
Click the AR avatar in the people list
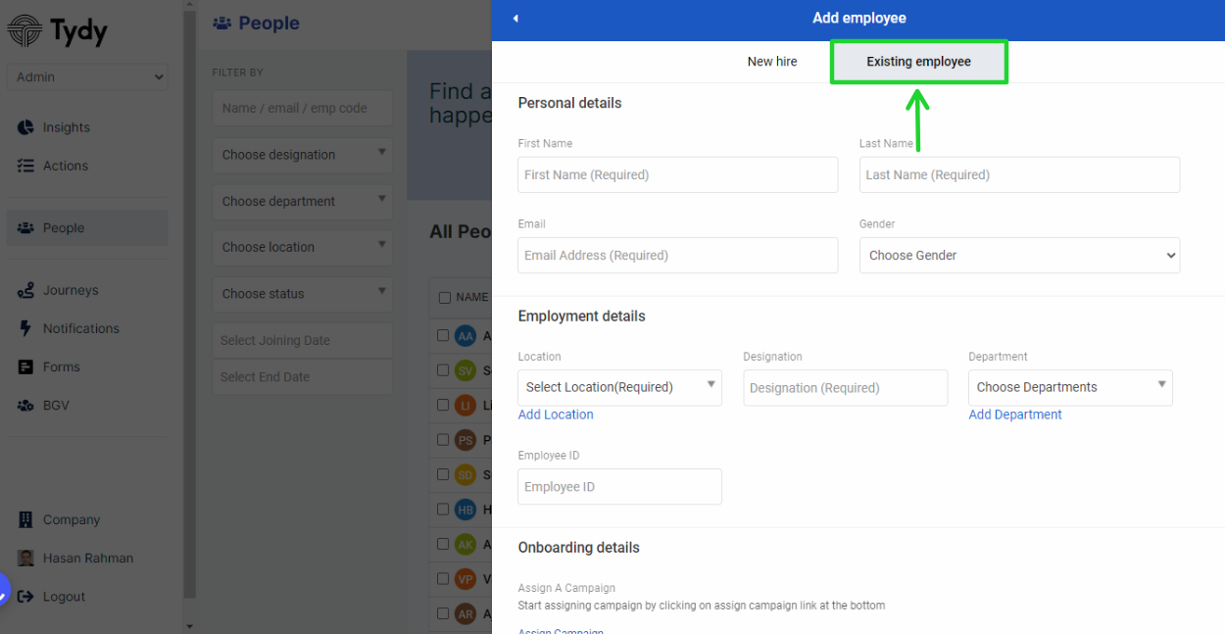pos(465,613)
